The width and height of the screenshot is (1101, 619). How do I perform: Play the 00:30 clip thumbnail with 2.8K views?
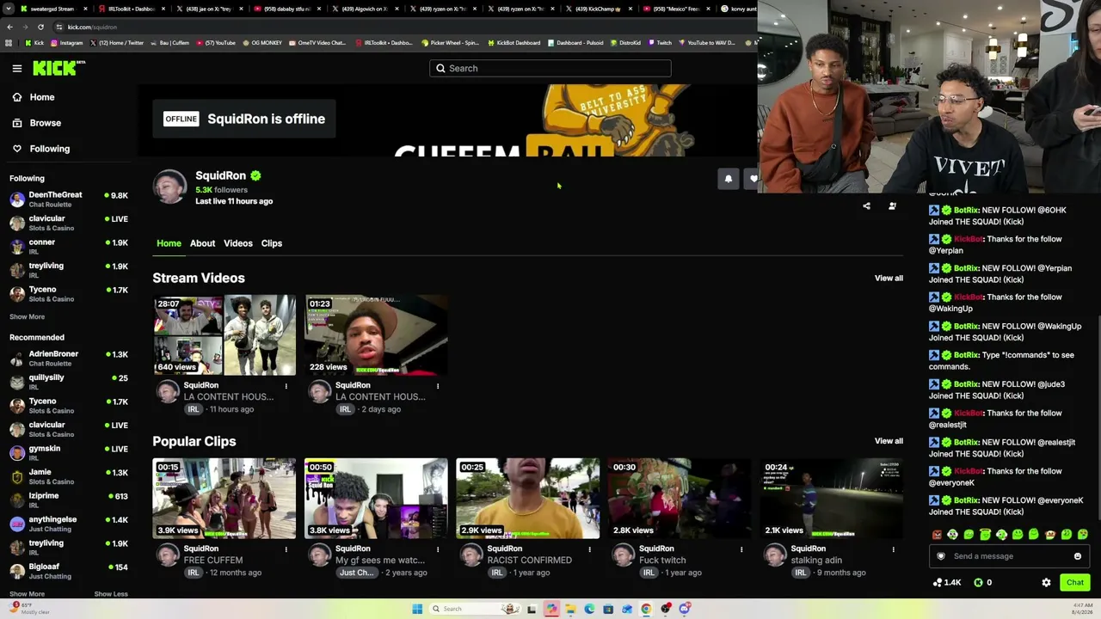(x=680, y=499)
